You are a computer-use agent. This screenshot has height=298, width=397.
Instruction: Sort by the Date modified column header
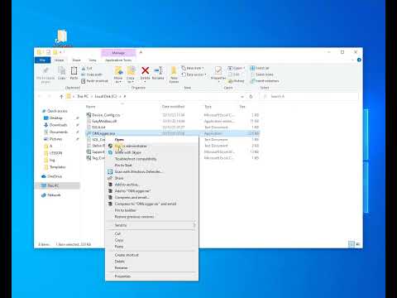pyautogui.click(x=173, y=107)
